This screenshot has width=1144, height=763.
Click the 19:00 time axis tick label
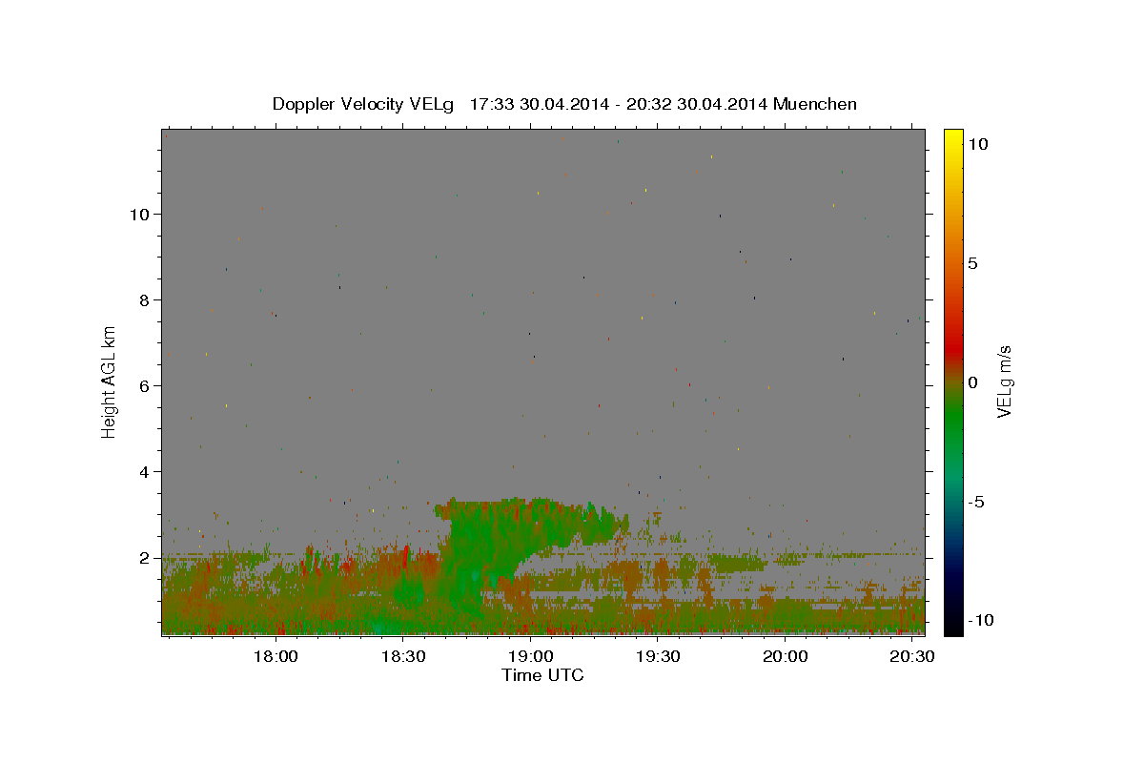coord(531,656)
